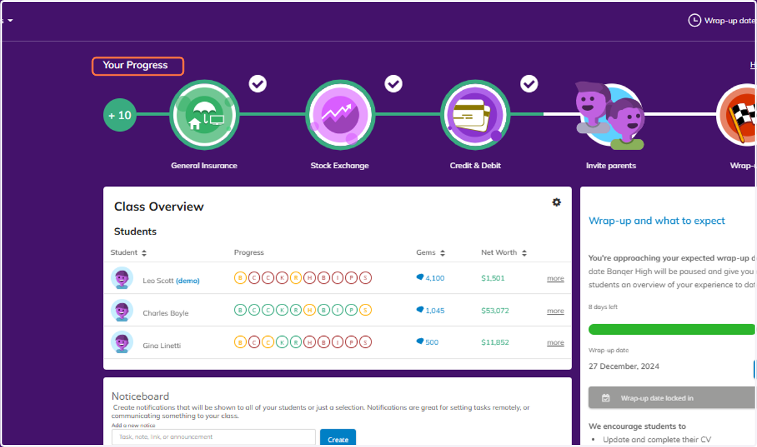The image size is (757, 447).
Task: Click net worth $11,852
Action: coord(495,342)
